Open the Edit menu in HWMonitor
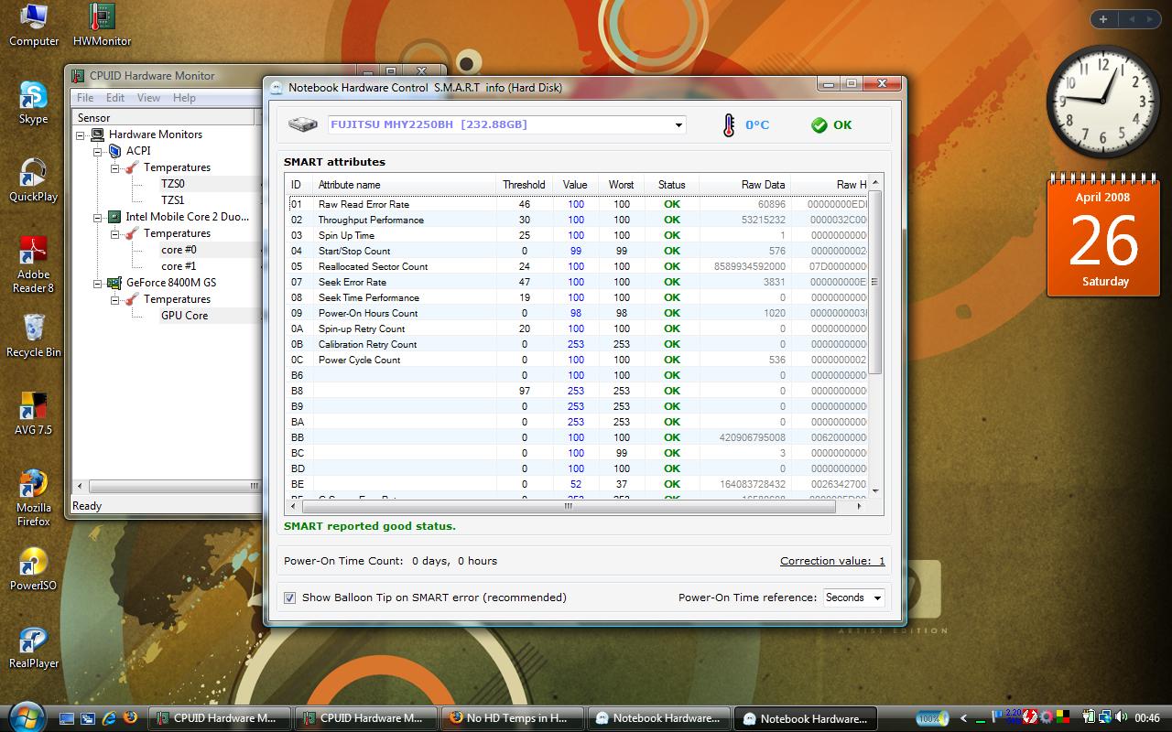This screenshot has height=732, width=1172. 115,98
